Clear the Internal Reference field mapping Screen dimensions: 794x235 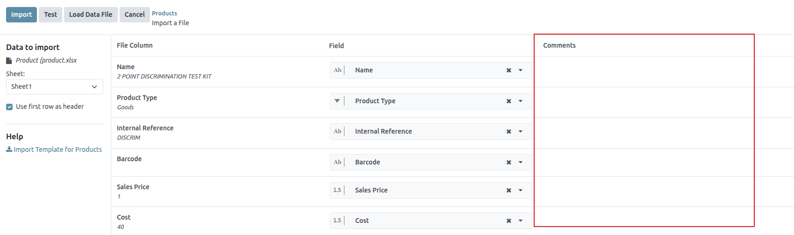[508, 132]
